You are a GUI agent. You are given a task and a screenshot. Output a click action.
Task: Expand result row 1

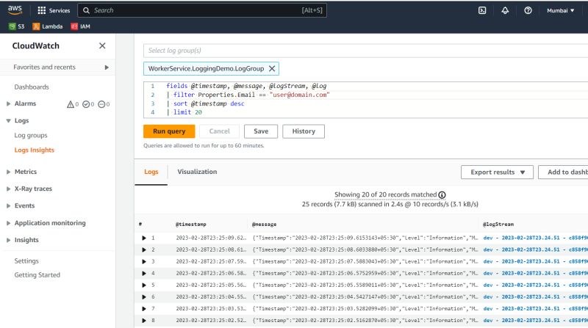point(144,238)
